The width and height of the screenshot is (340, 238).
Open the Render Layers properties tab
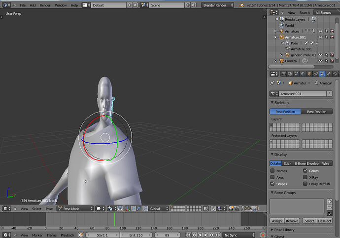[290, 74]
